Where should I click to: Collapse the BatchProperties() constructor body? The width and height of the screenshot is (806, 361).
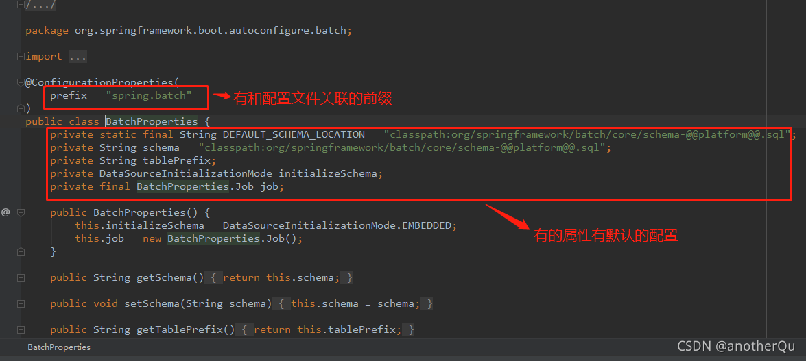21,212
